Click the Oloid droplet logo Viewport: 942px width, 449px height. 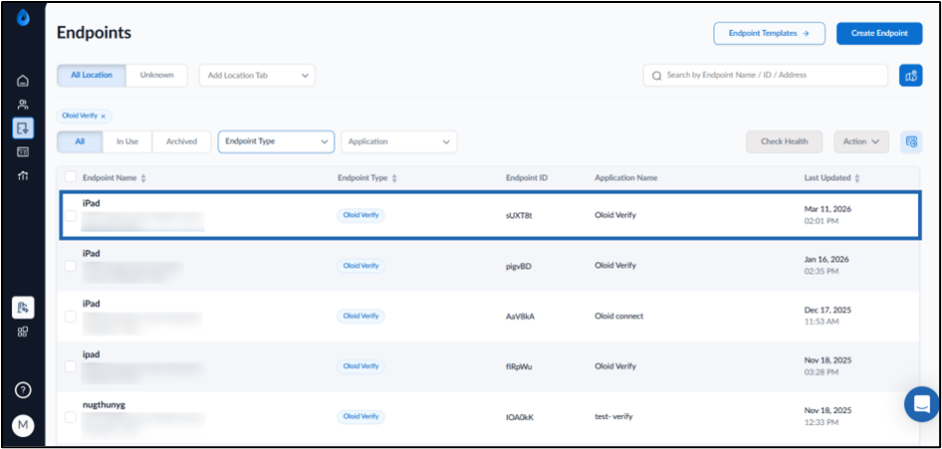23,18
